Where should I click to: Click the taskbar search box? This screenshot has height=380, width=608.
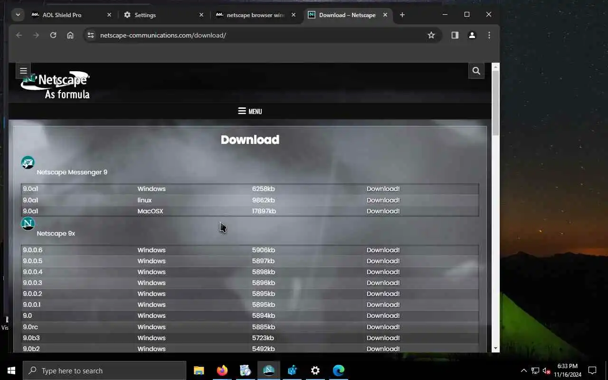[104, 370]
